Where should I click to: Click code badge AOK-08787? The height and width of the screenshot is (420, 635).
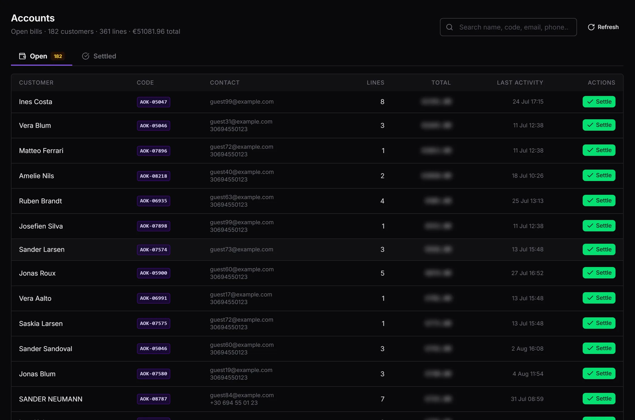[x=154, y=399]
